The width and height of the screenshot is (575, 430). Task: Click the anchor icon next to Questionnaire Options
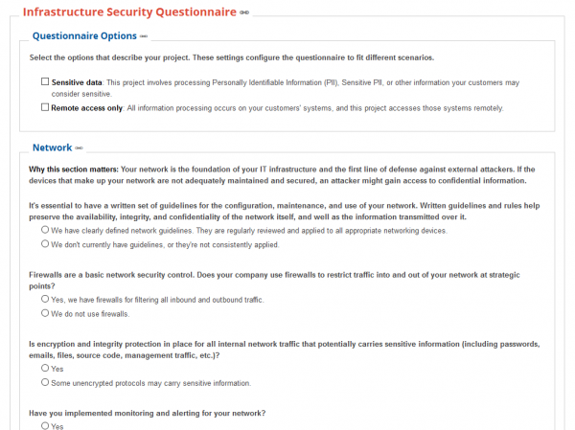click(x=144, y=36)
